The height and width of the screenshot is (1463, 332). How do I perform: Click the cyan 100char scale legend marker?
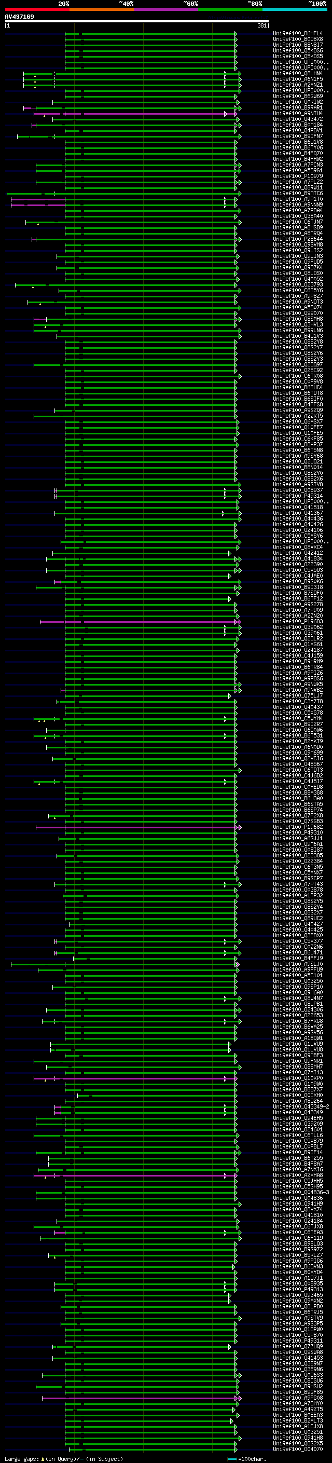pyautogui.click(x=232, y=1459)
